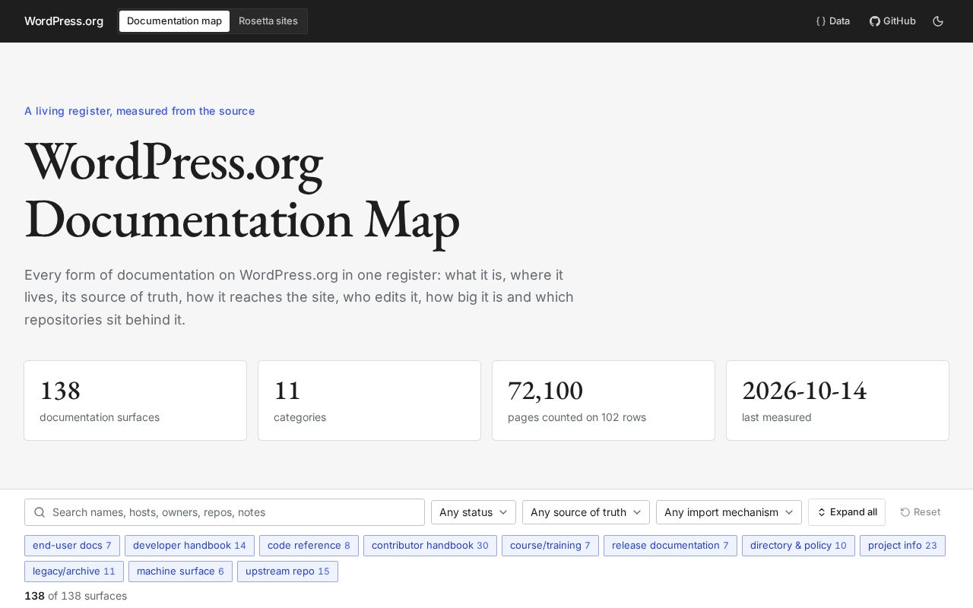Click the '138 of 138 surfaces' count text
Viewport: 973px width, 608px height.
coord(75,596)
